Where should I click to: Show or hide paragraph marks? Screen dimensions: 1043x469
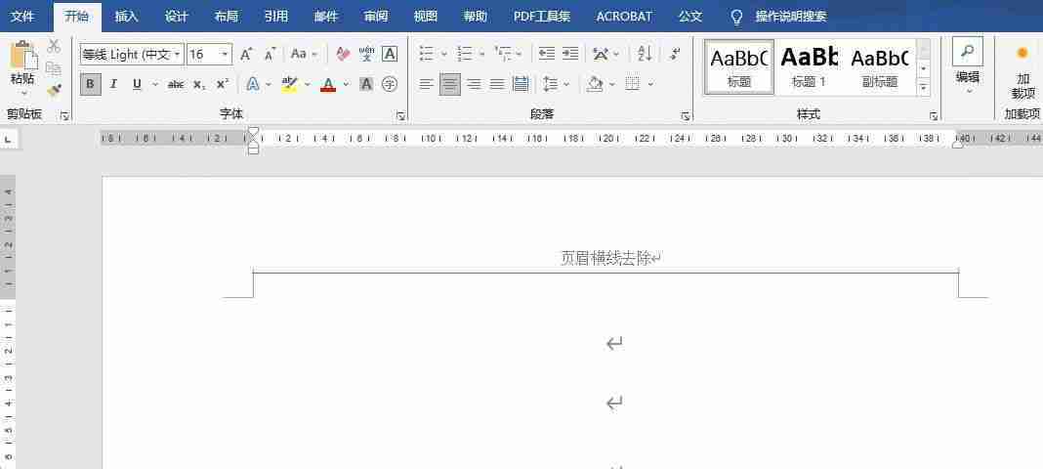pyautogui.click(x=676, y=54)
